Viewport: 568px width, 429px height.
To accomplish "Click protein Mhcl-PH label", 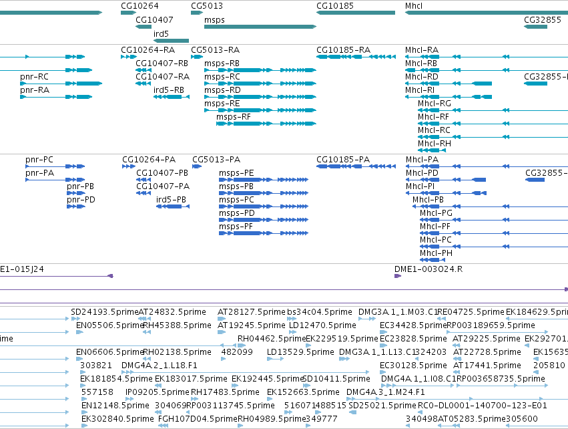I will [x=436, y=253].
